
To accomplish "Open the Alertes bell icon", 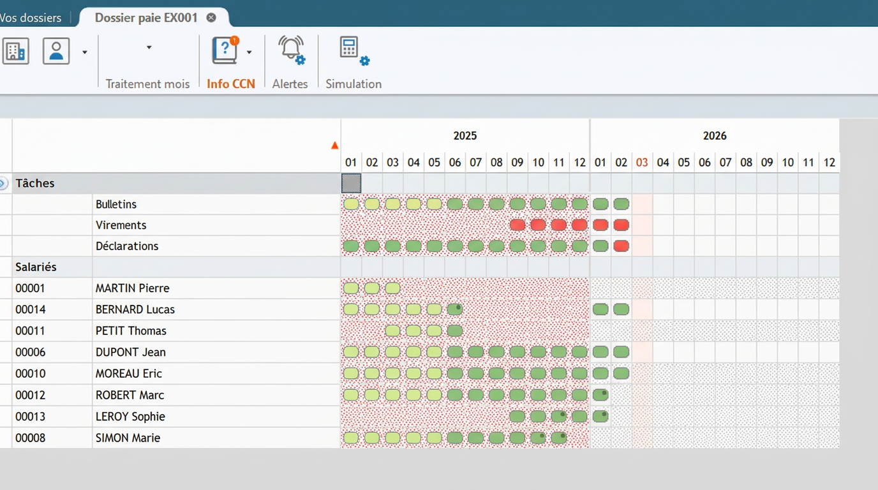I will tap(292, 50).
